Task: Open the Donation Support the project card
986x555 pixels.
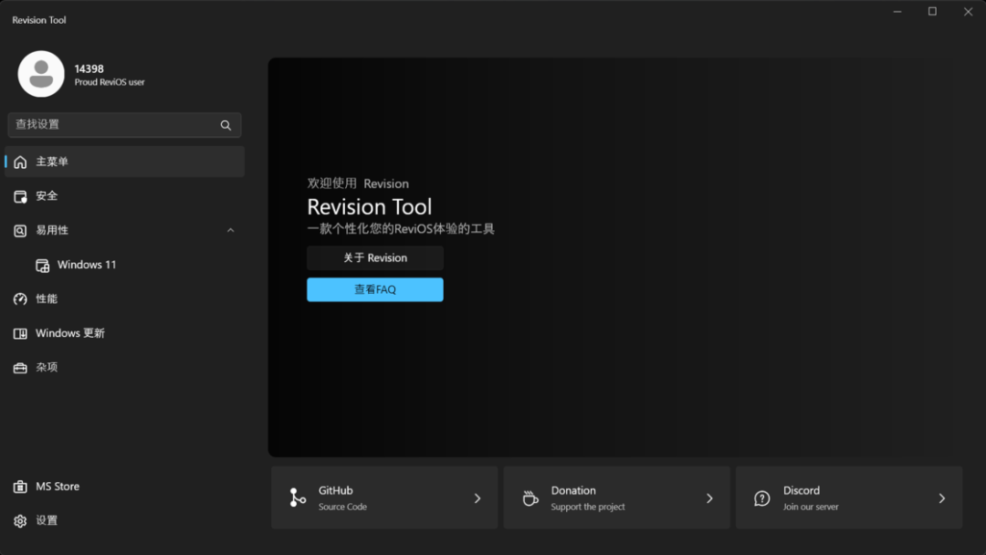Action: [616, 497]
